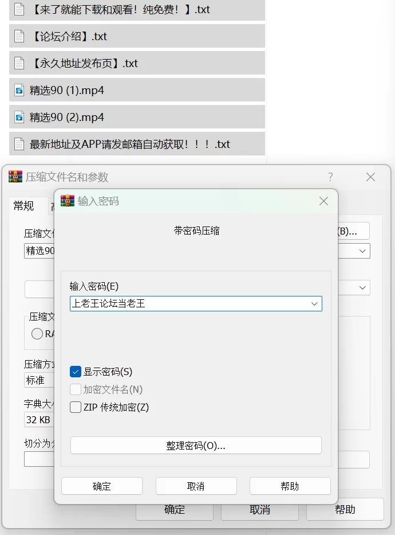The image size is (395, 535).
Task: Click the 精选90 (1).mp4 video file icon
Action: (19, 91)
